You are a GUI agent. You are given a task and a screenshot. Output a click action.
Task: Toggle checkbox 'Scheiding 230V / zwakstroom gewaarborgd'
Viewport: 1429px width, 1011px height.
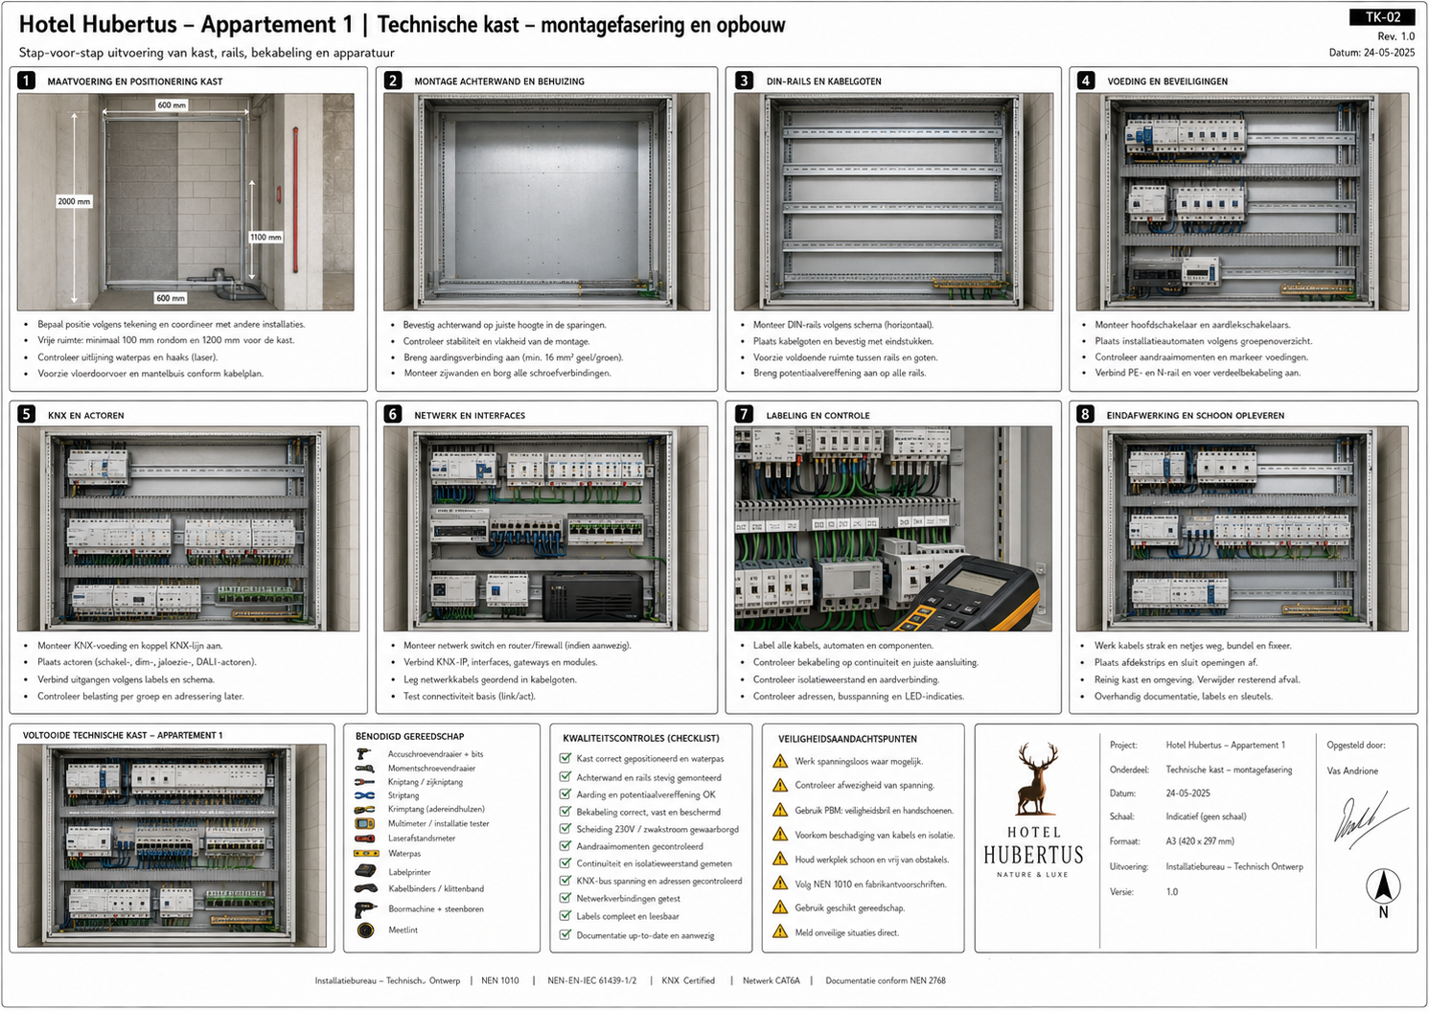click(x=565, y=829)
